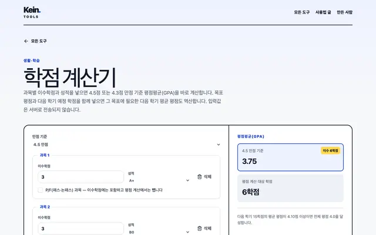
Task: Click the 평점평균(GPA) heading
Action: [251, 136]
